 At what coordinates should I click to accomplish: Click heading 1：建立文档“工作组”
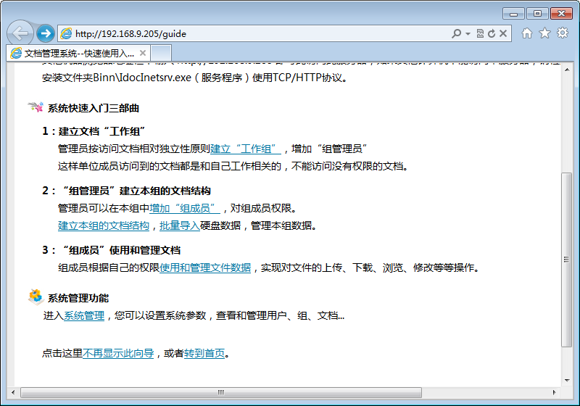94,131
